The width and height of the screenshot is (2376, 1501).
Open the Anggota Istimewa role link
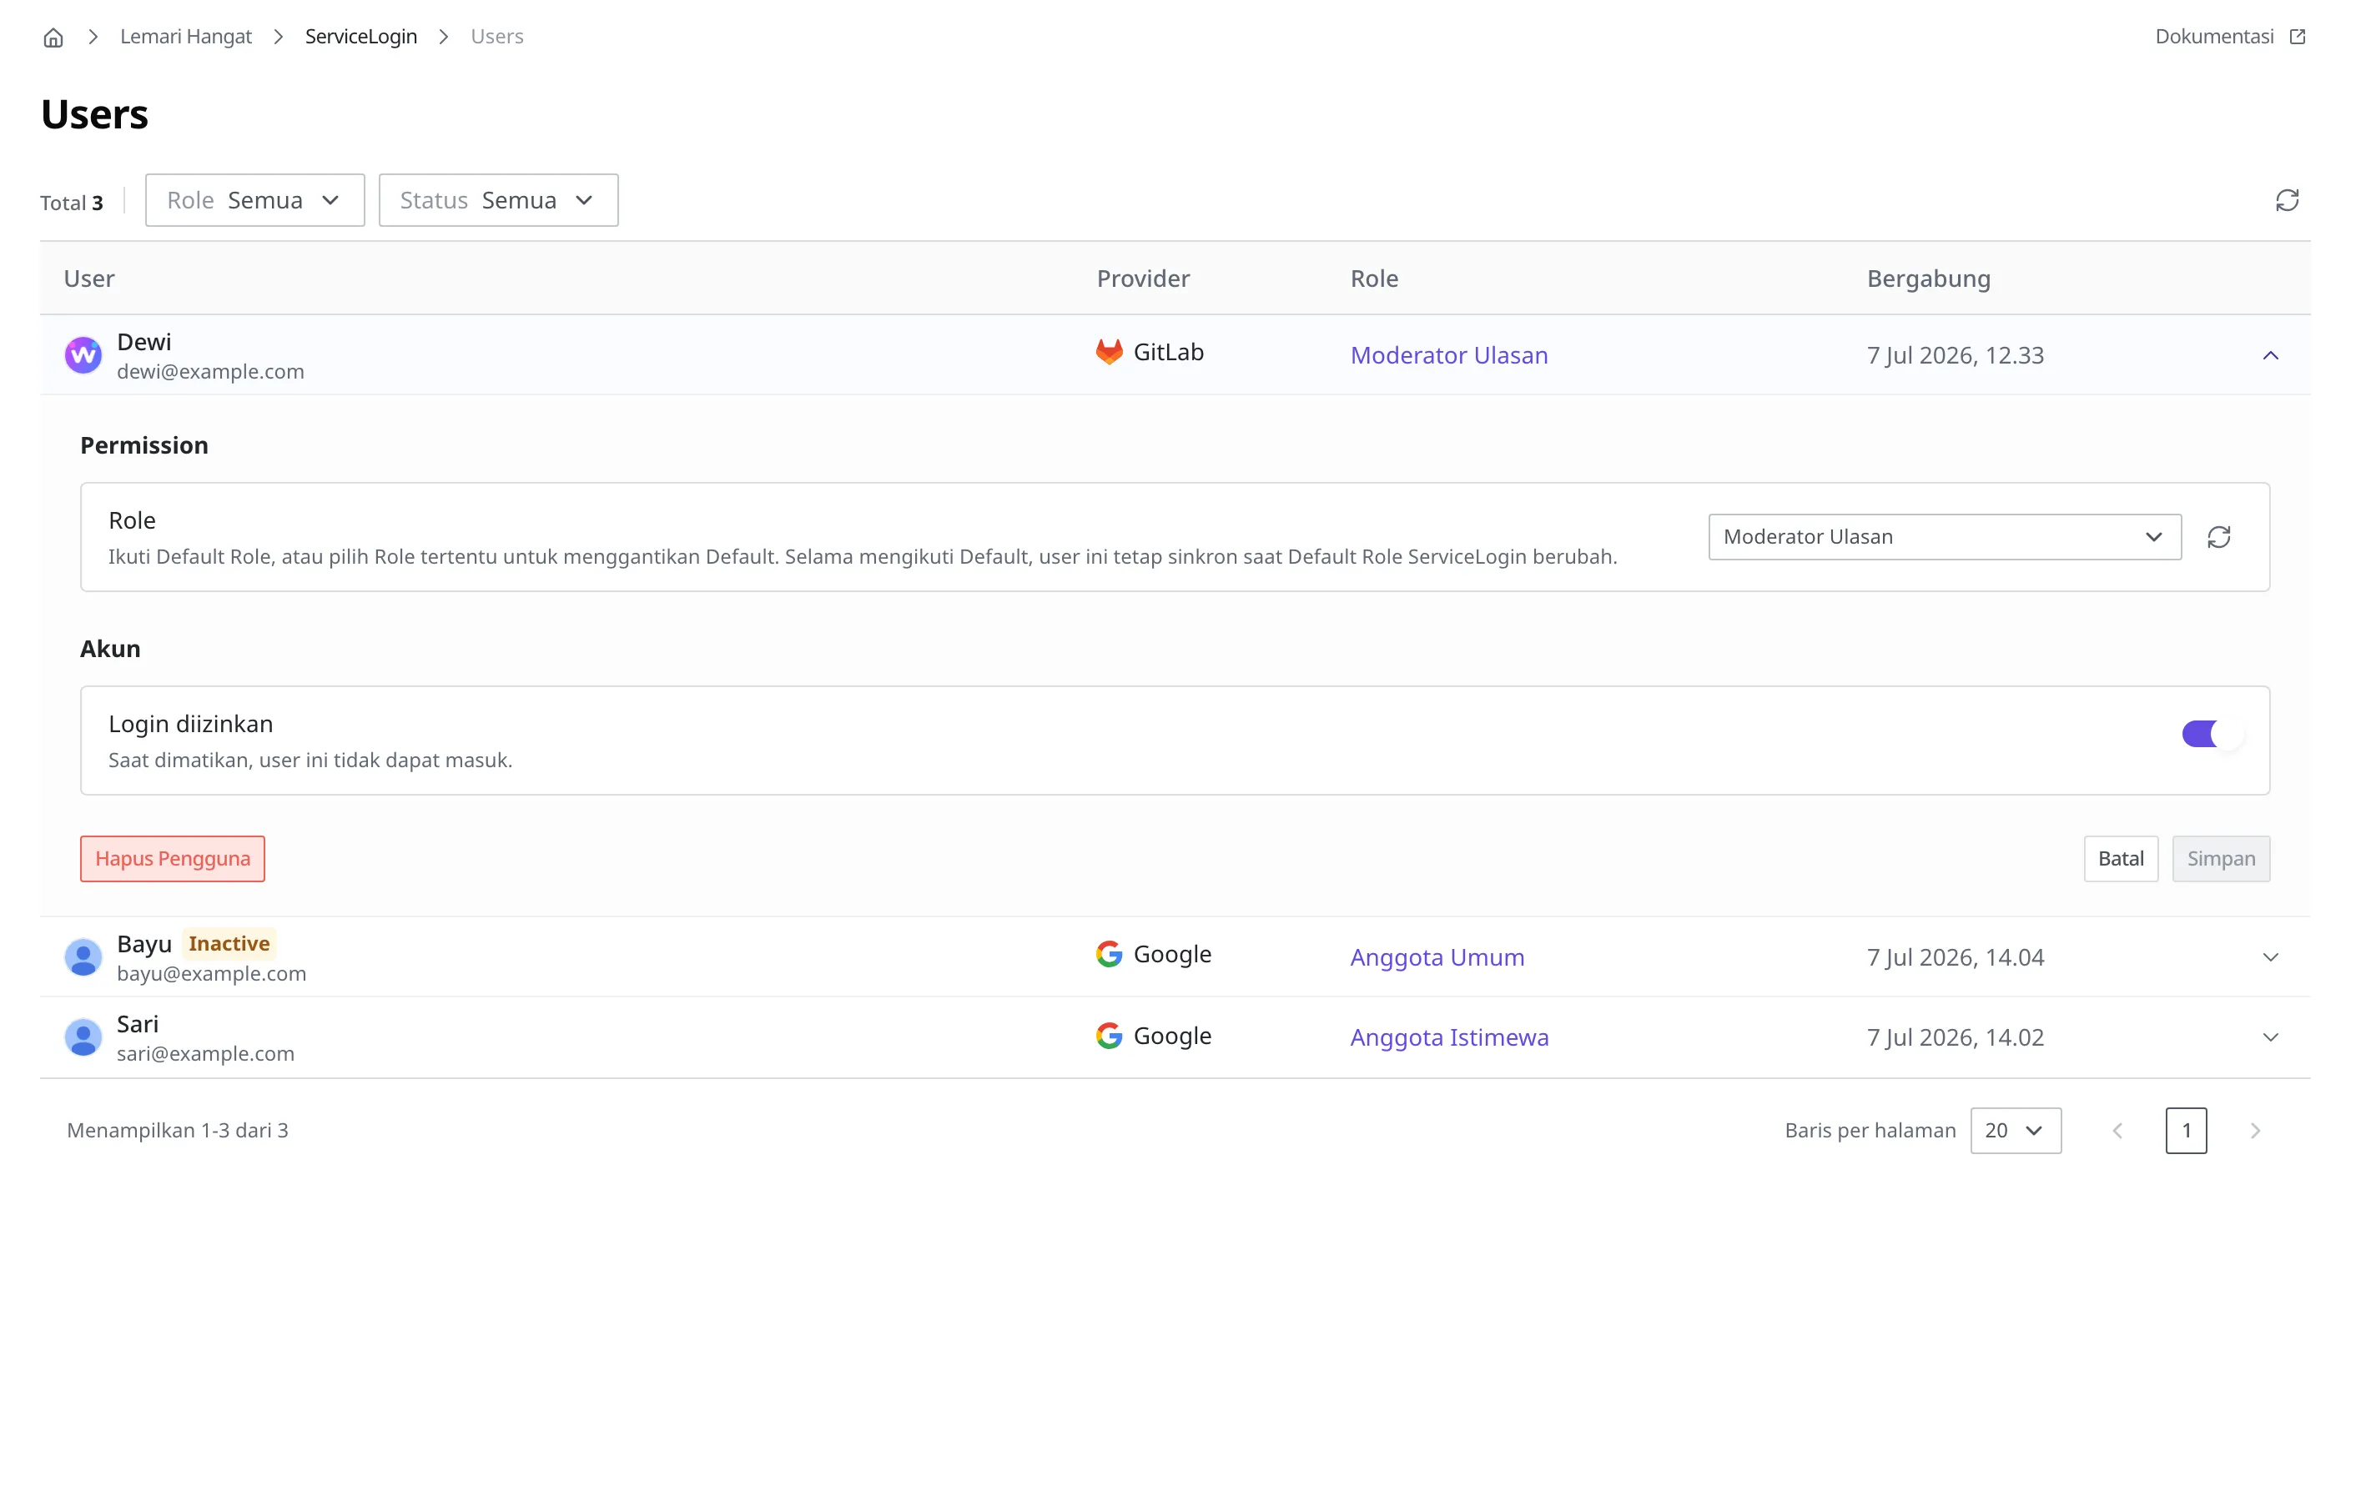pyautogui.click(x=1448, y=1037)
